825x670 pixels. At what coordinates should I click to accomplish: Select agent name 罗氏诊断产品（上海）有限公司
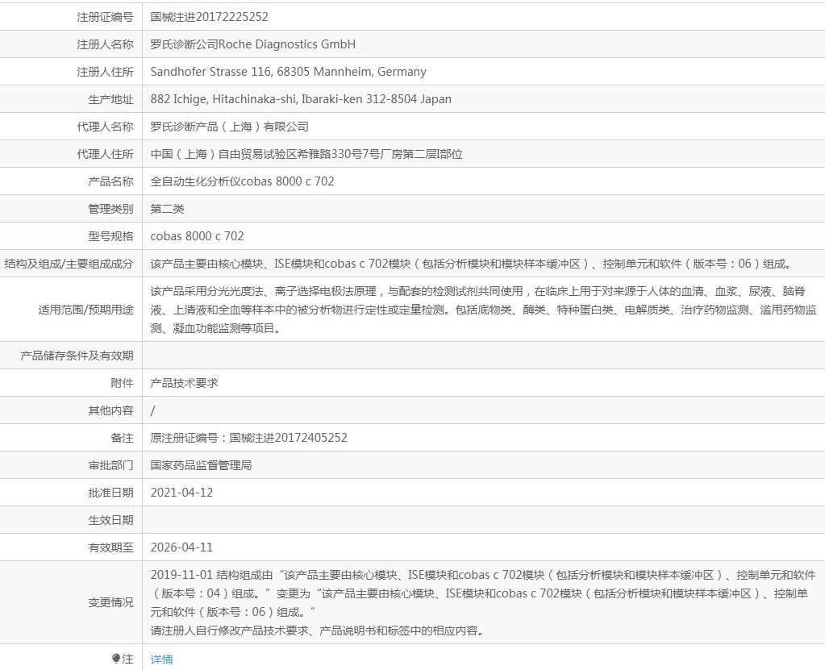click(x=229, y=127)
